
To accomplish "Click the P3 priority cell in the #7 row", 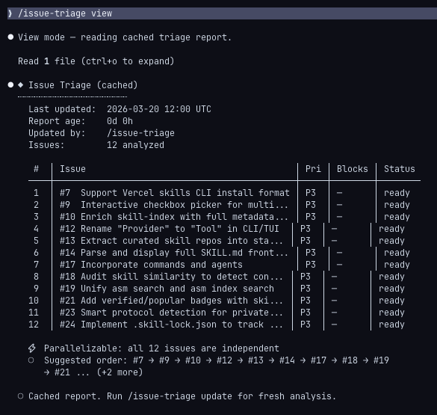I will [311, 193].
